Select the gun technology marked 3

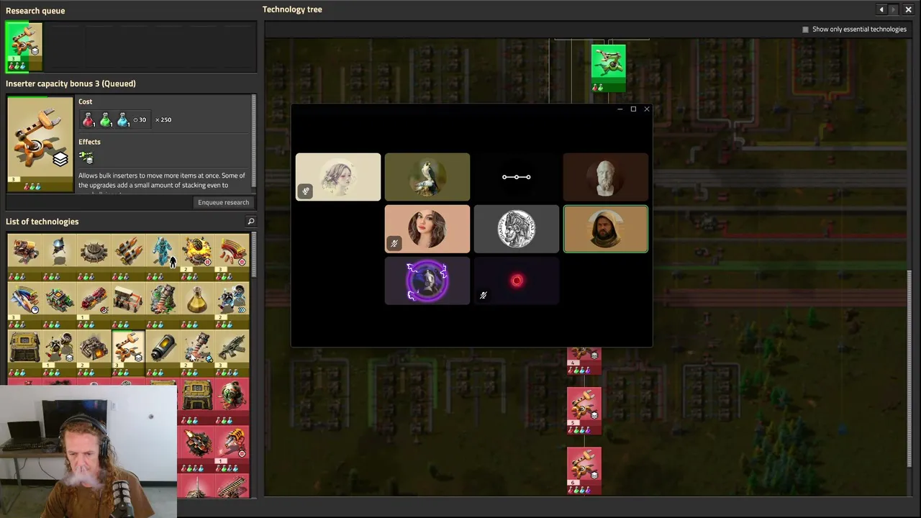[x=232, y=353]
